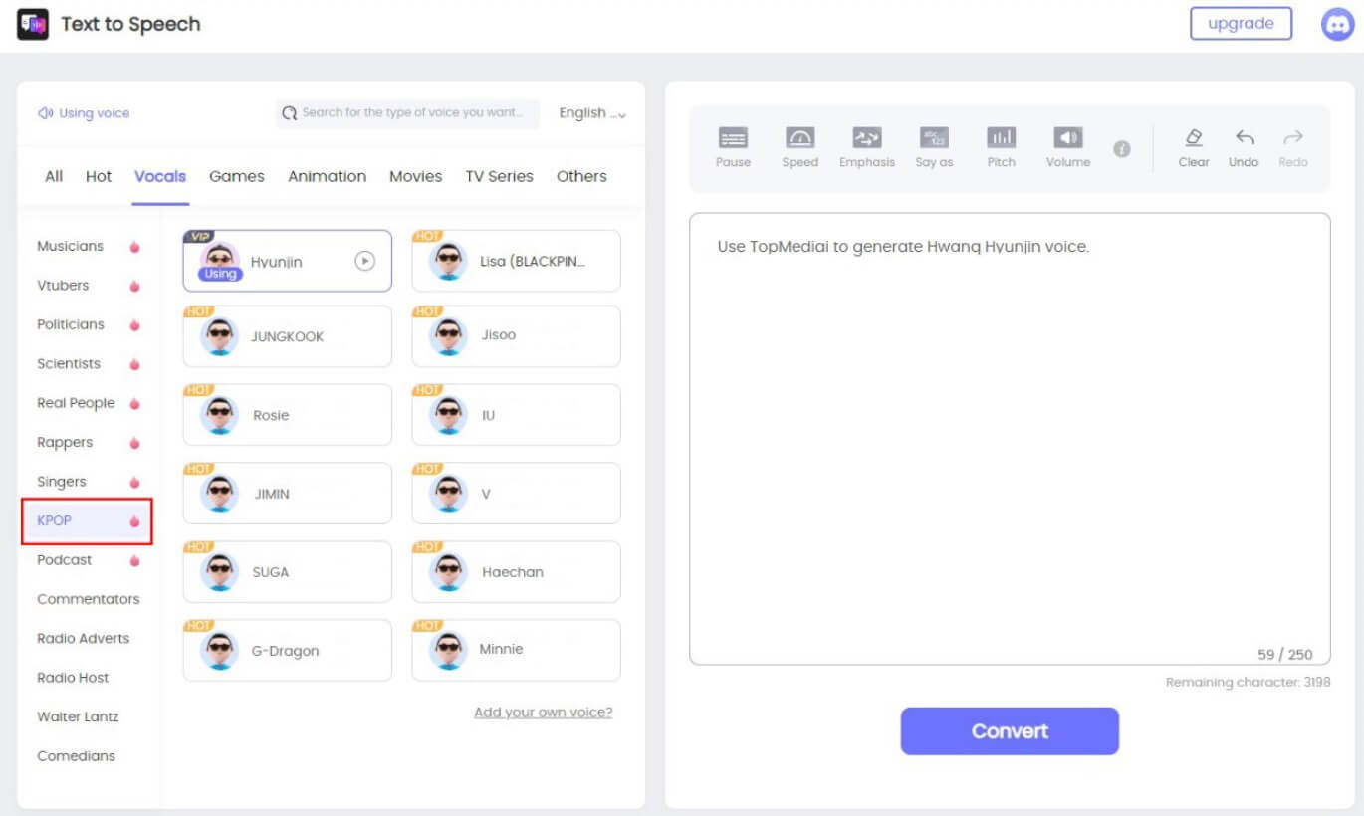This screenshot has height=816, width=1364.
Task: Undo the last edit
Action: click(x=1245, y=138)
